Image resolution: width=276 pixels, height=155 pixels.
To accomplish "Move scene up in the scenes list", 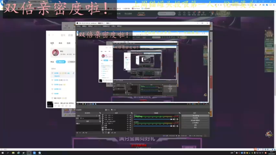I will coord(83,133).
